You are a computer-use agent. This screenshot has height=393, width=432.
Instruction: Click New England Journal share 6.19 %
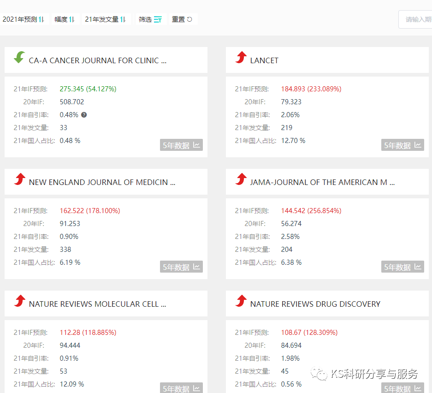[x=70, y=262]
